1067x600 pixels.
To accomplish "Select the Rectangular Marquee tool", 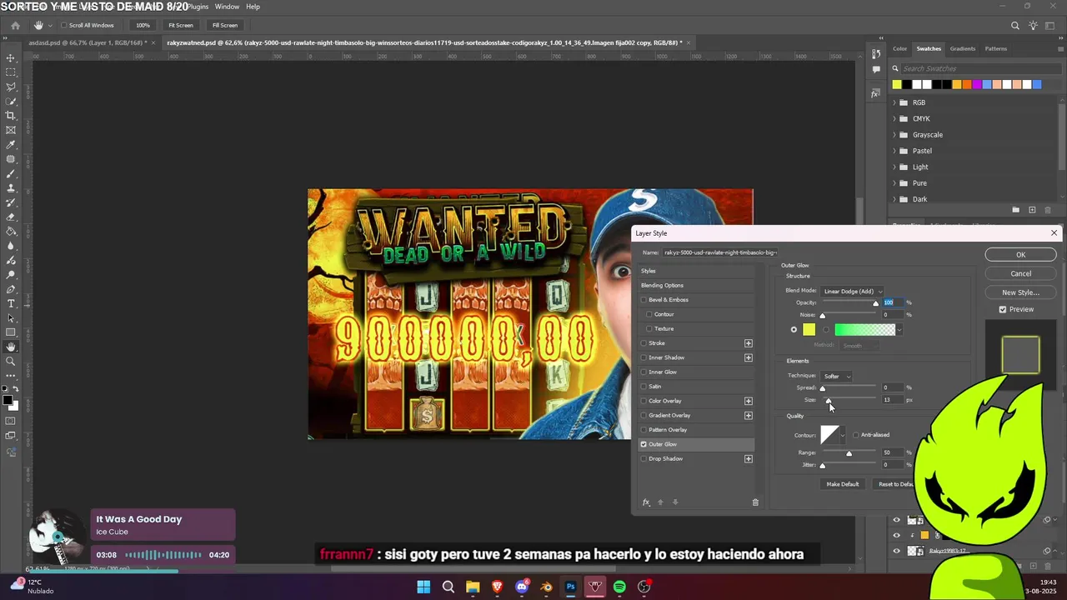I will 11,72.
